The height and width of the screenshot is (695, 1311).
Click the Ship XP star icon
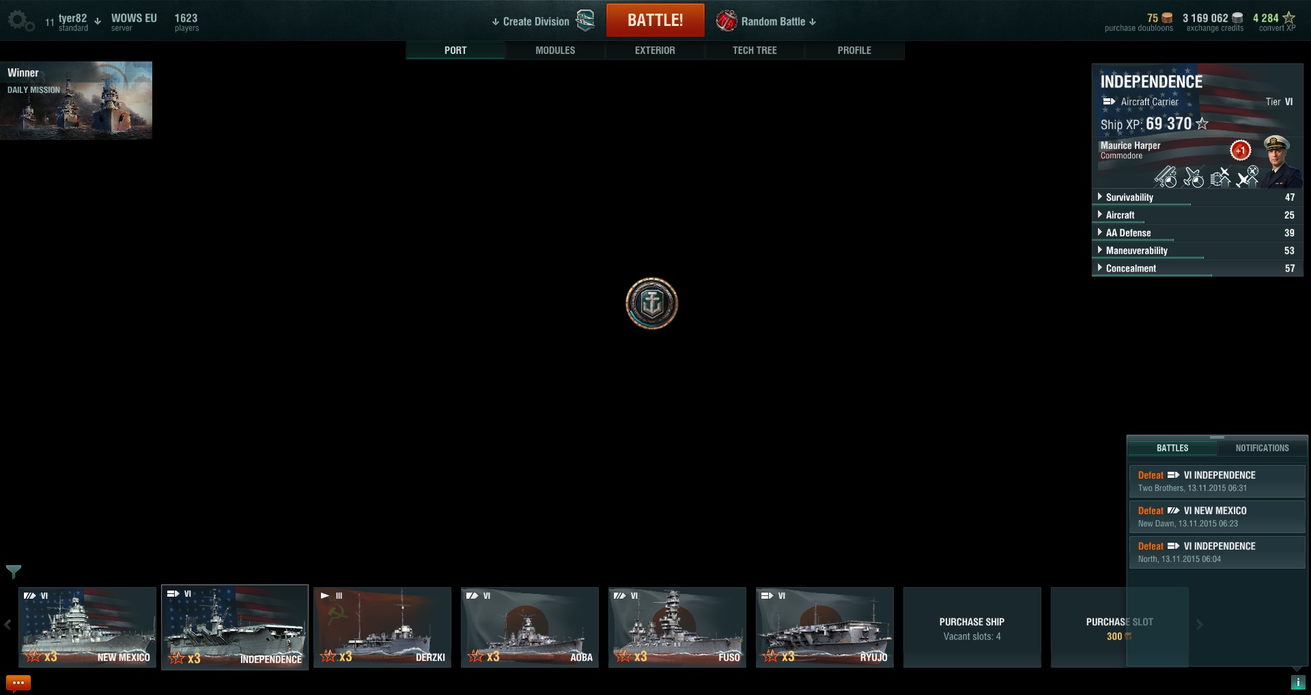(1202, 124)
